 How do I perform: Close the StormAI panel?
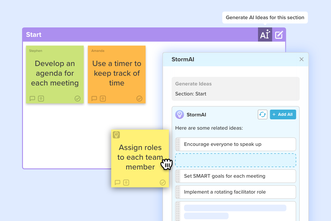(x=301, y=59)
